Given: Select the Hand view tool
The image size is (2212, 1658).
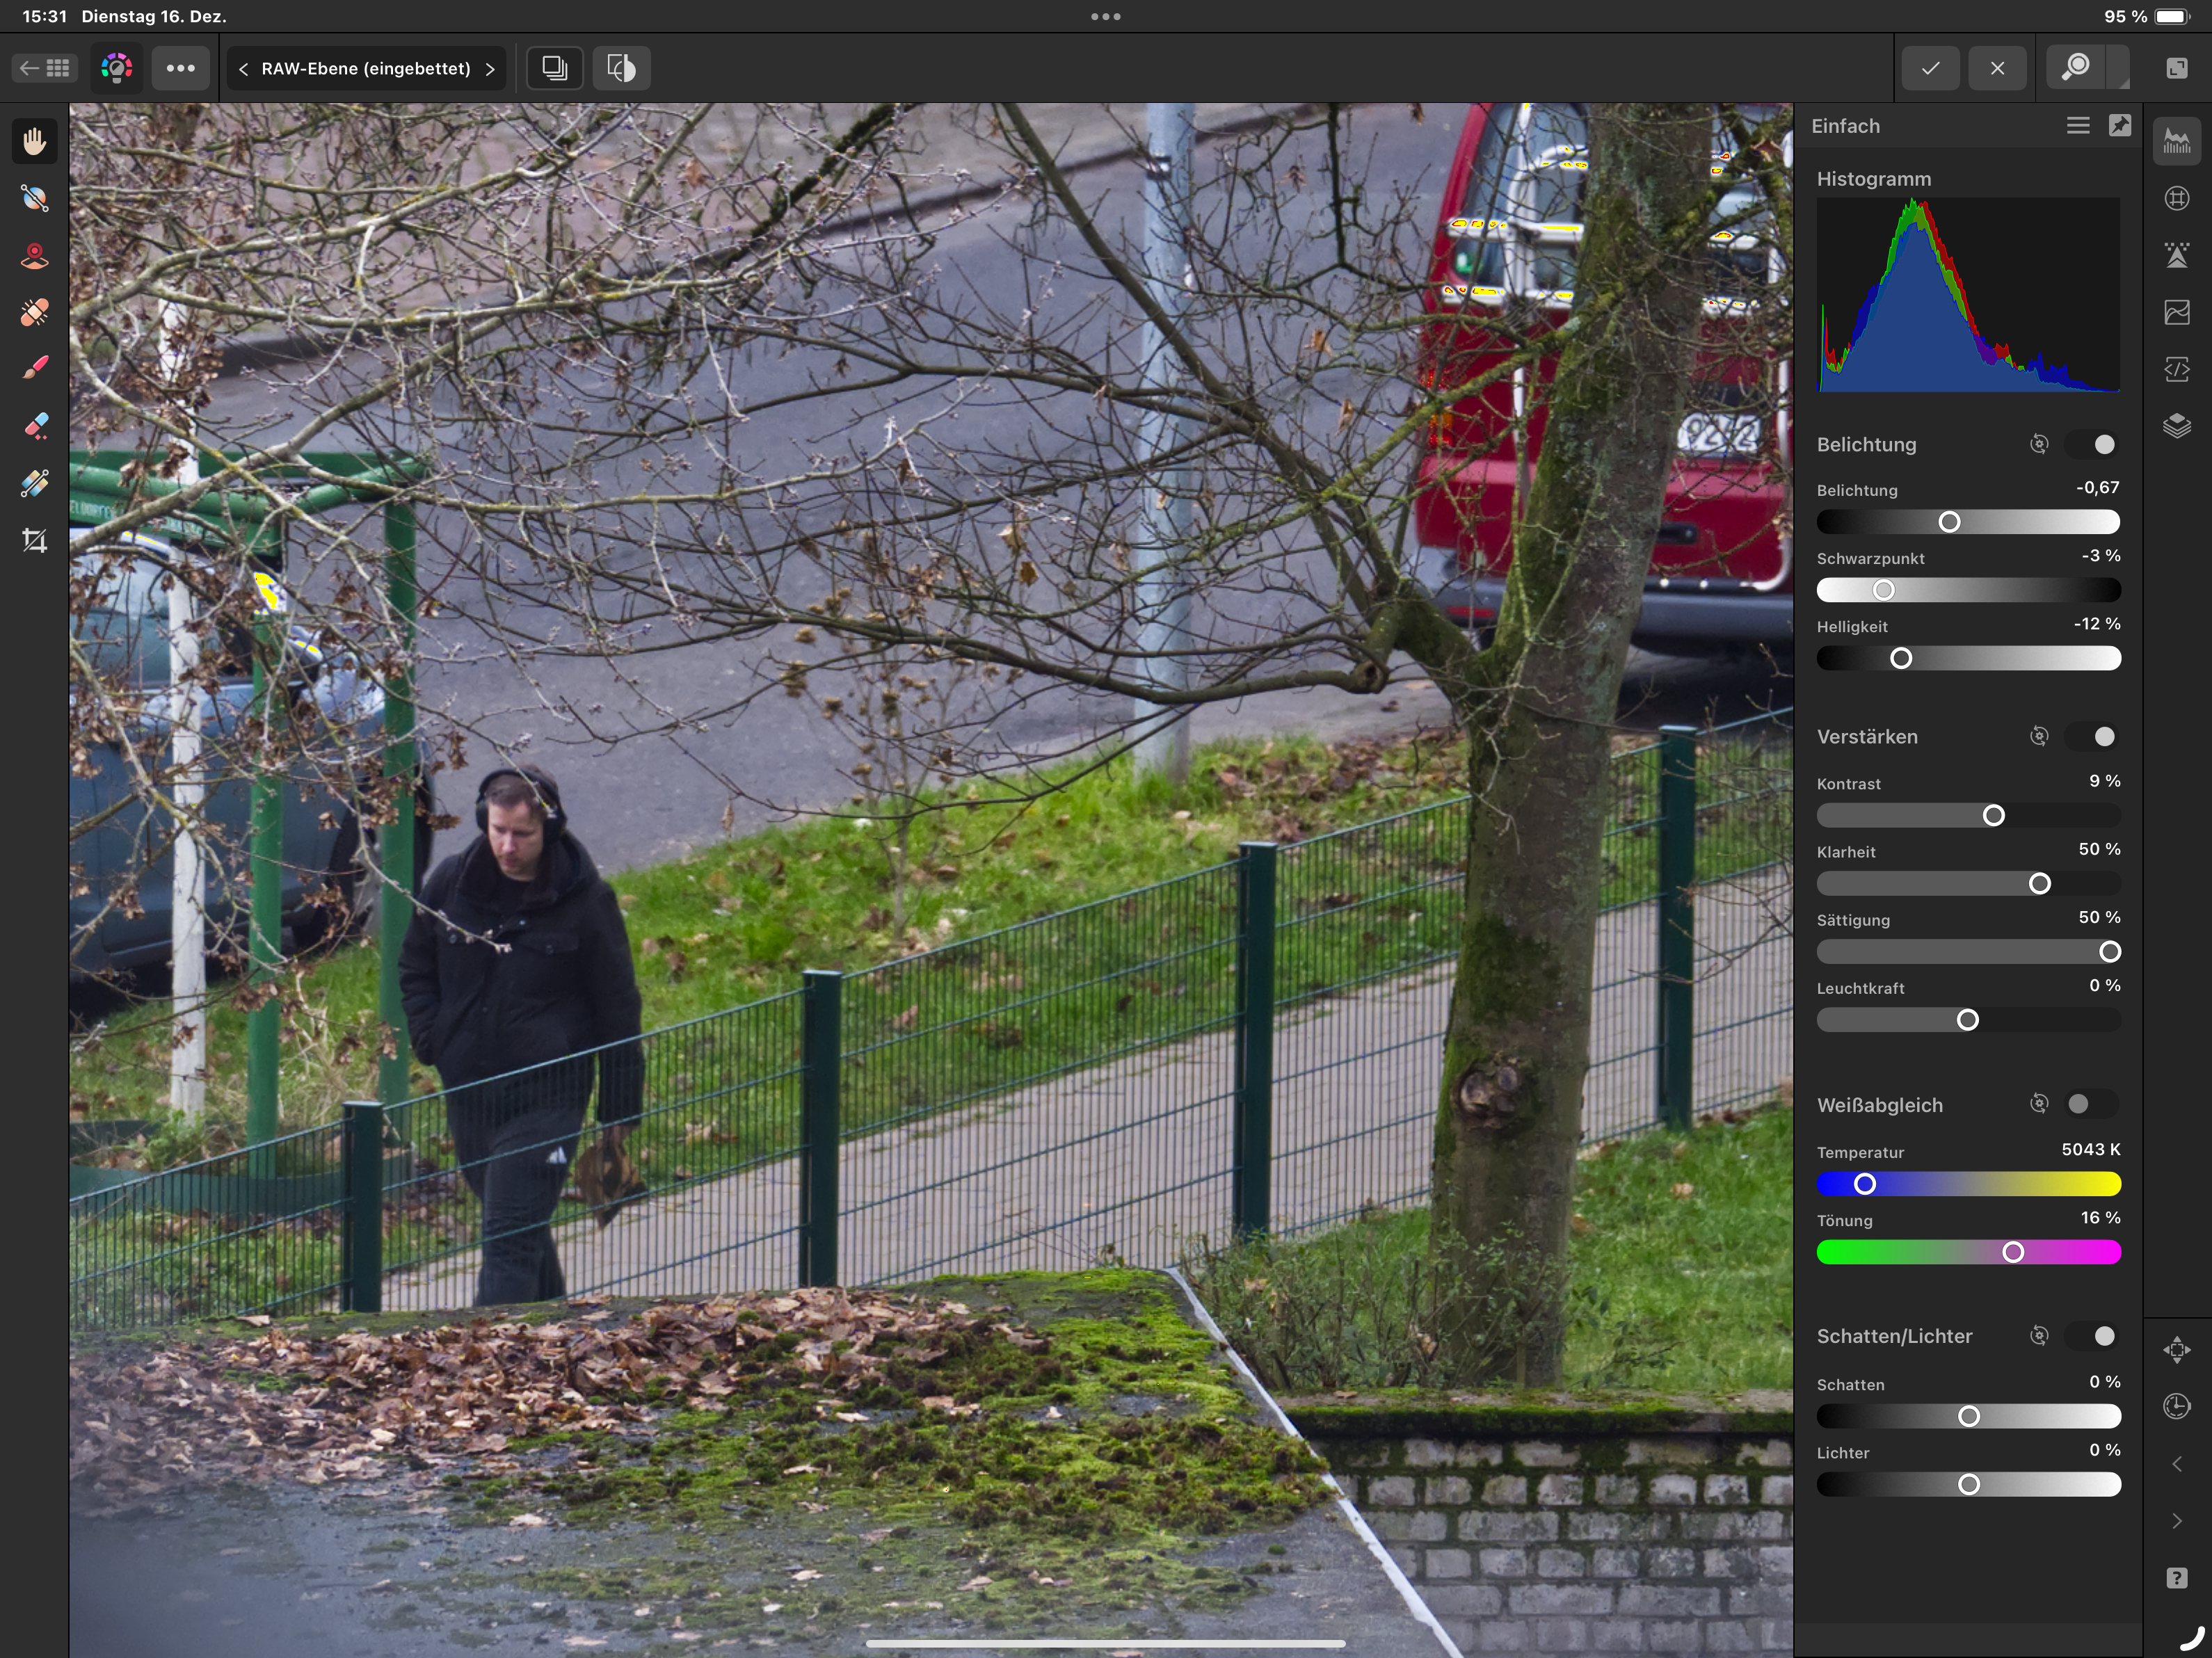Looking at the screenshot, I should (35, 142).
